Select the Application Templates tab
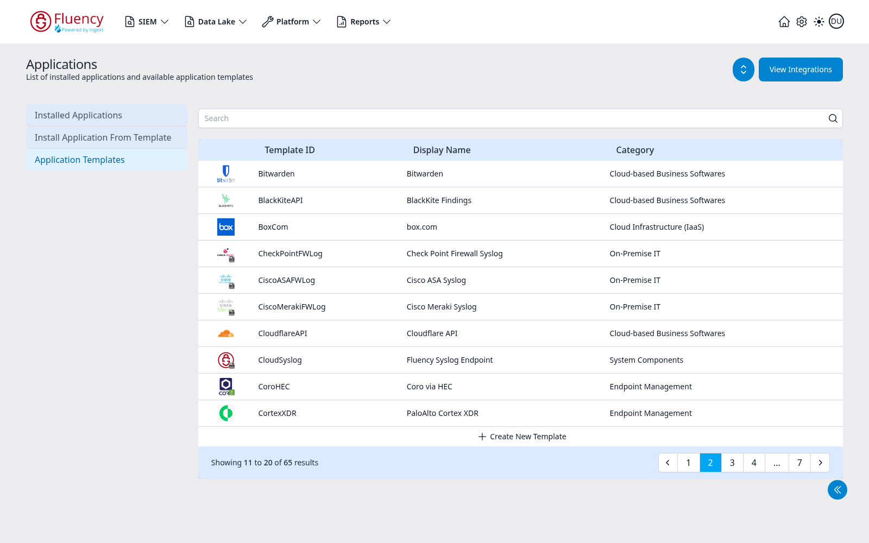The width and height of the screenshot is (869, 543). [x=106, y=160]
